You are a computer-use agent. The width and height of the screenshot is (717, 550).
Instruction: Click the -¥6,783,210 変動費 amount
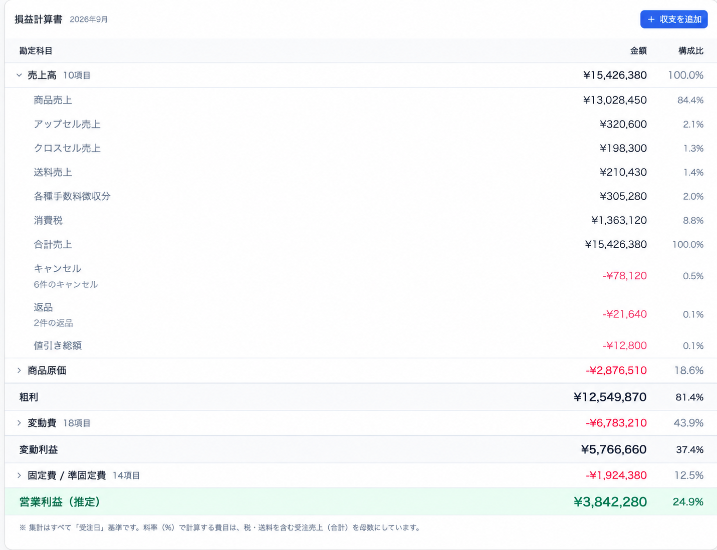(616, 423)
